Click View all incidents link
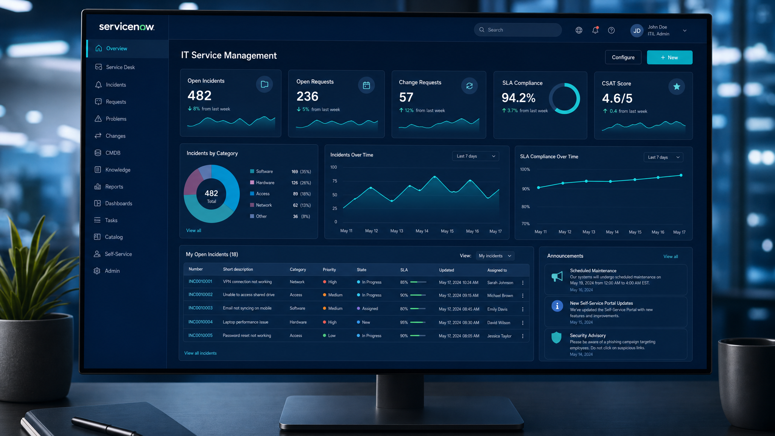Viewport: 775px width, 436px height. click(x=200, y=353)
